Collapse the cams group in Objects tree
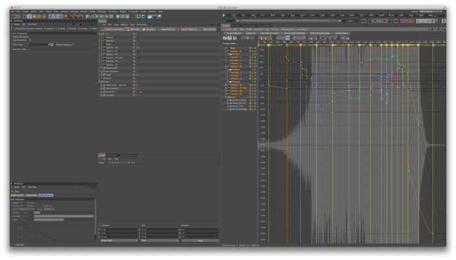 tap(100, 34)
